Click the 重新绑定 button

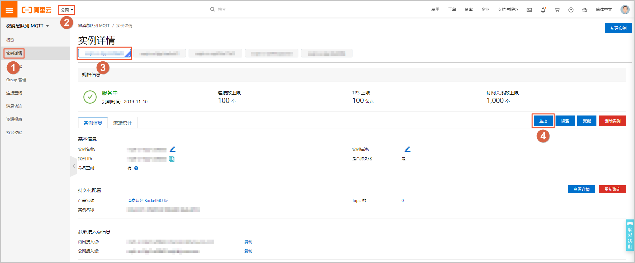click(x=613, y=189)
